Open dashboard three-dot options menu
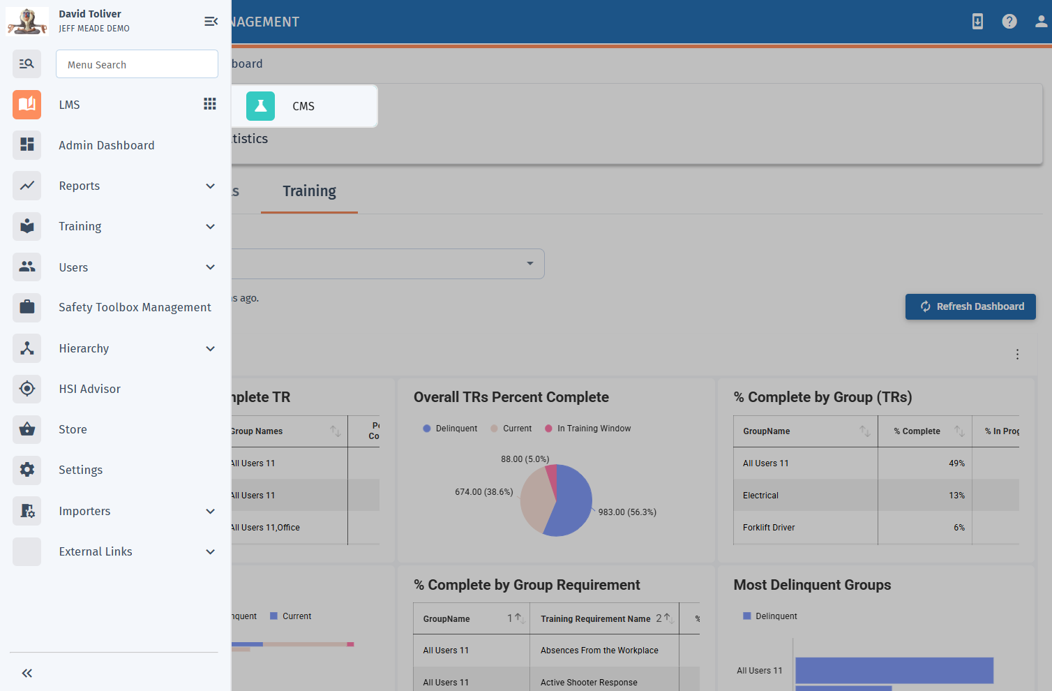 point(1017,355)
